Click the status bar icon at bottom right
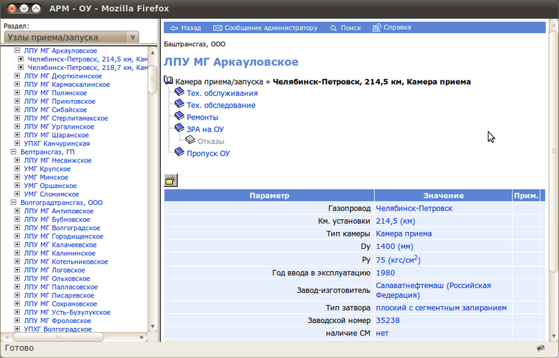The height and width of the screenshot is (358, 559). pyautogui.click(x=541, y=348)
